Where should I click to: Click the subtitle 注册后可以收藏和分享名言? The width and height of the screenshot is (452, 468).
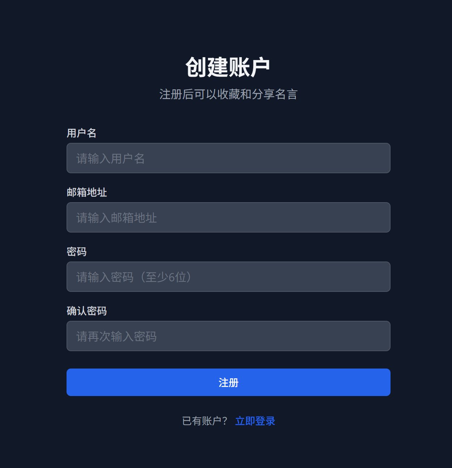click(228, 94)
